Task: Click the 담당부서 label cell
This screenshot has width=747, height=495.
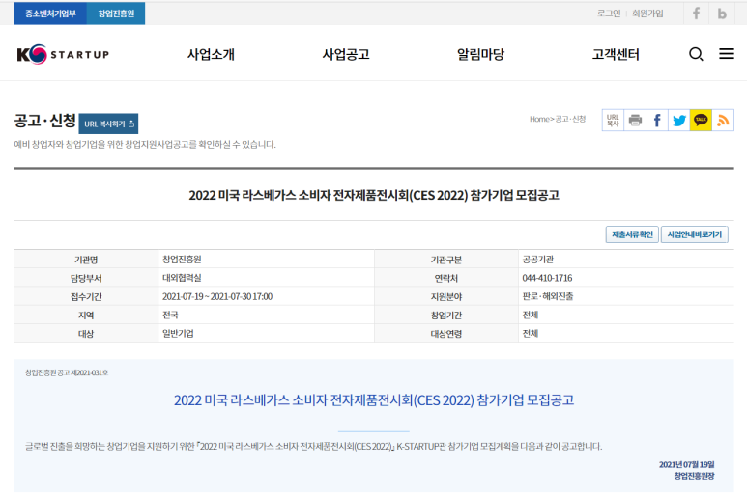Action: [86, 278]
